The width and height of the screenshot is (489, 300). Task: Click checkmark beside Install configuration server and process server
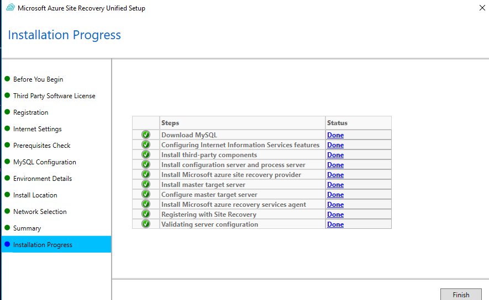pyautogui.click(x=146, y=164)
